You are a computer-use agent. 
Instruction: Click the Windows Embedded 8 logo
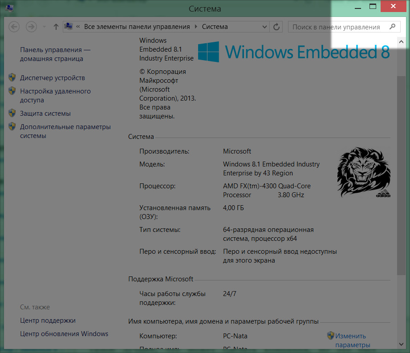[x=294, y=52]
